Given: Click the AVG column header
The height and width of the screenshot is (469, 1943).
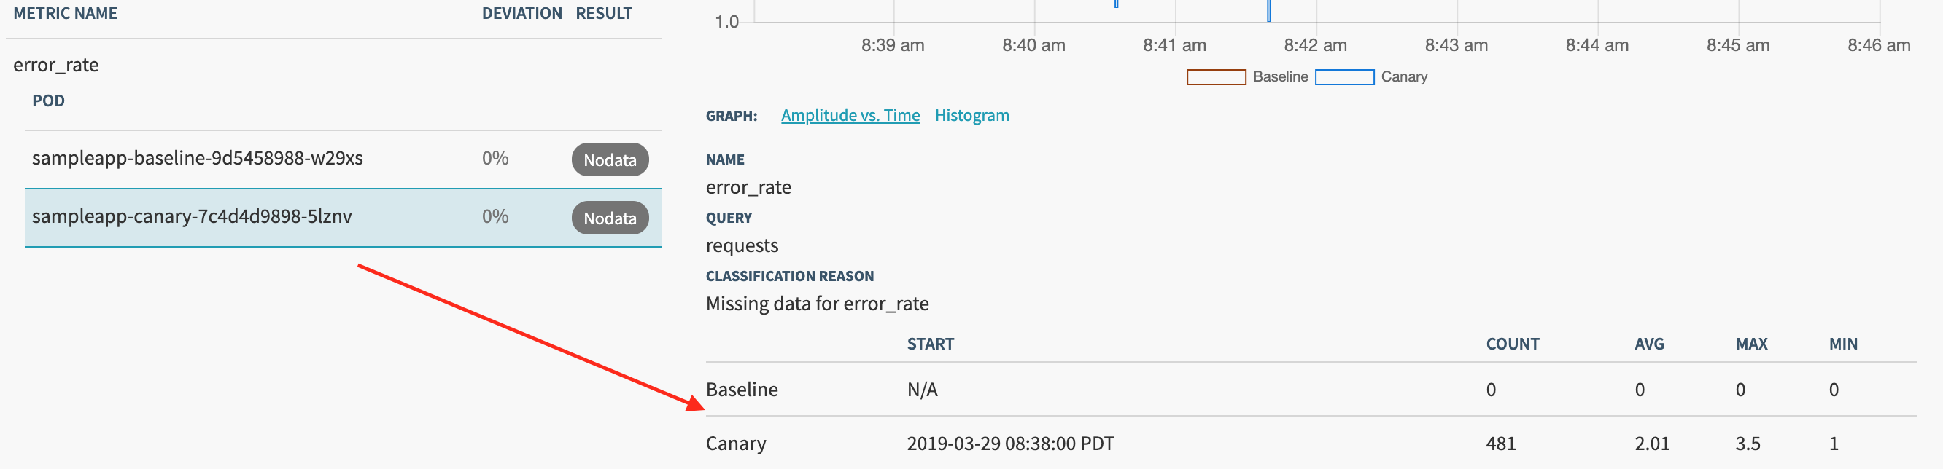Looking at the screenshot, I should click(1651, 343).
